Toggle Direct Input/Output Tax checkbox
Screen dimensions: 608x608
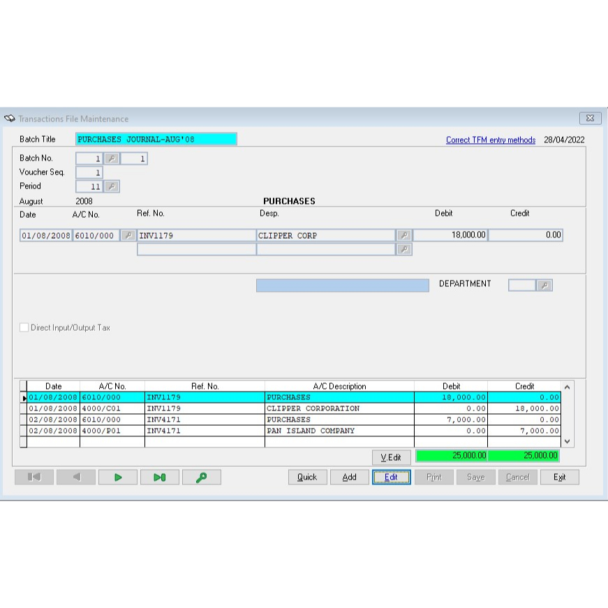pos(24,327)
